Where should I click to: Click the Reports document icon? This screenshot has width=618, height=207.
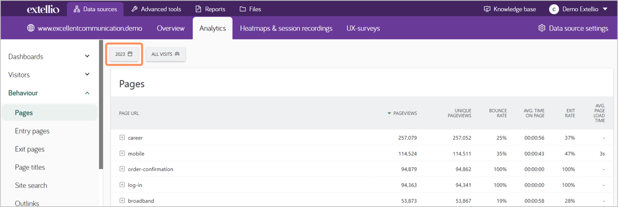click(198, 9)
